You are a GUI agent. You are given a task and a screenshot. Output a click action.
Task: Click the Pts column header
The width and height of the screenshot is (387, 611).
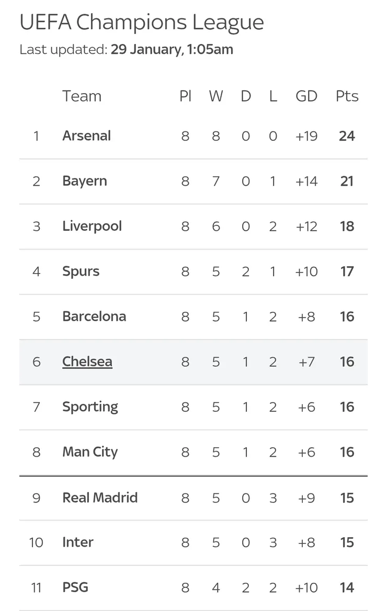(347, 96)
